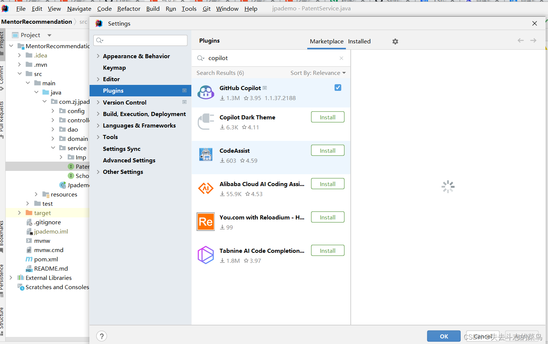Expand the target folder in tree
This screenshot has height=344, width=548.
19,213
